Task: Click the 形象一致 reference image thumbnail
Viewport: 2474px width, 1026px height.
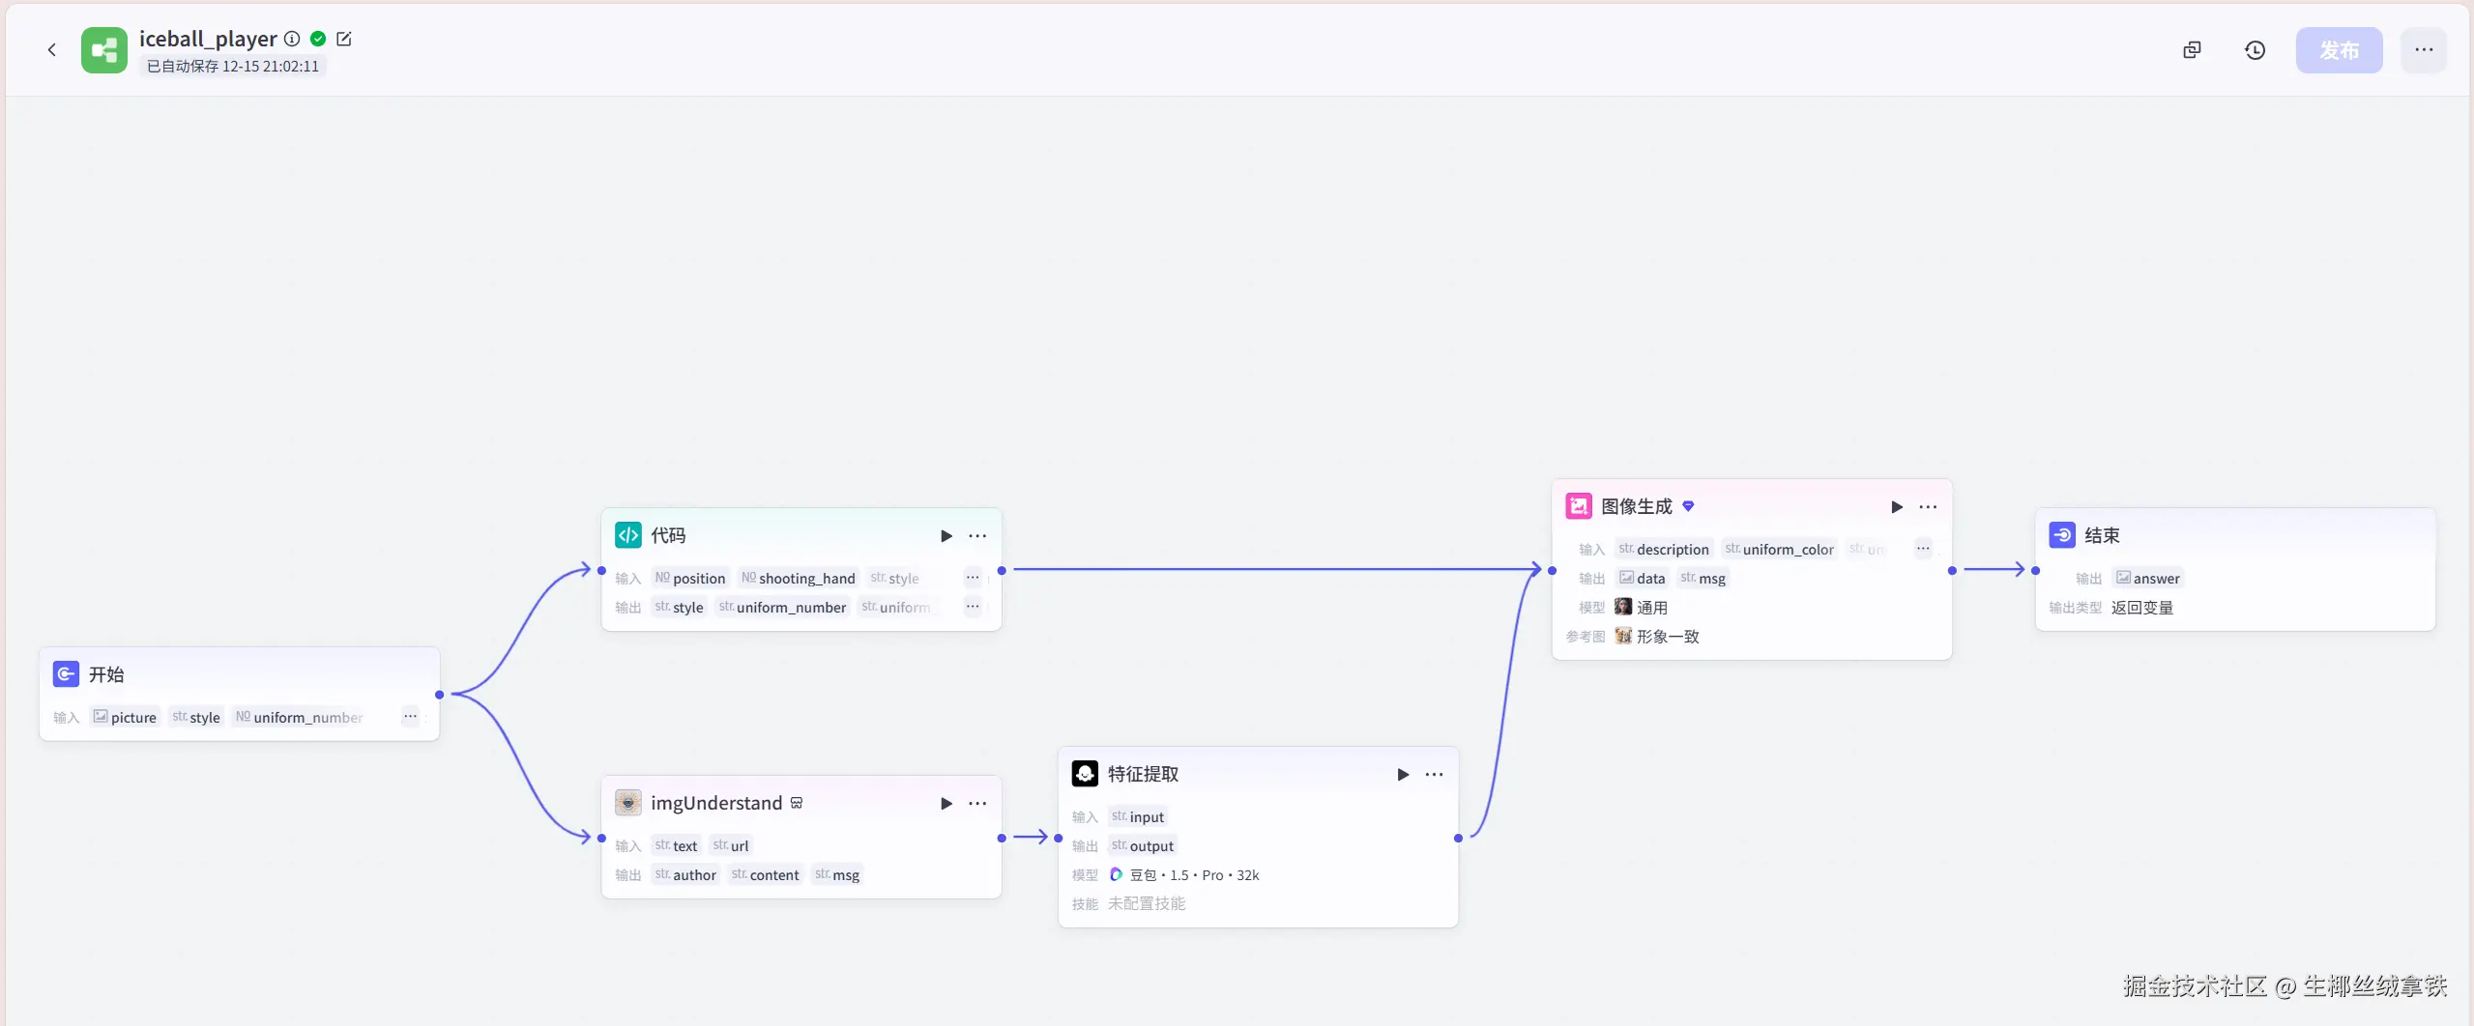Action: 1623,636
